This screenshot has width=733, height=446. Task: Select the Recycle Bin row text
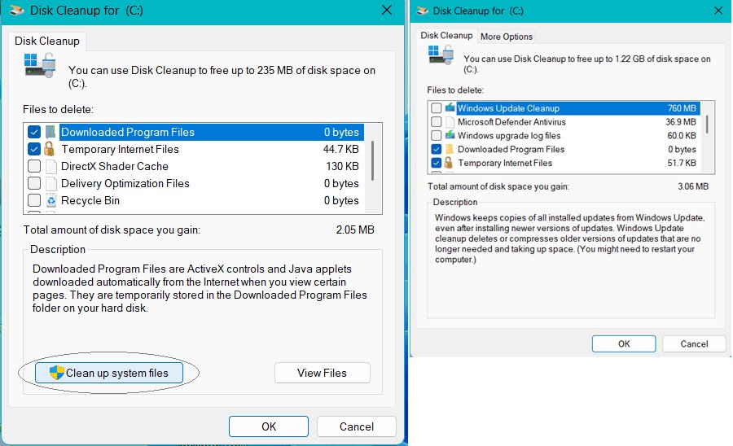tap(90, 201)
